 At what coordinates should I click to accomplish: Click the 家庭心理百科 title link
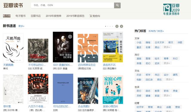click(x=110, y=106)
